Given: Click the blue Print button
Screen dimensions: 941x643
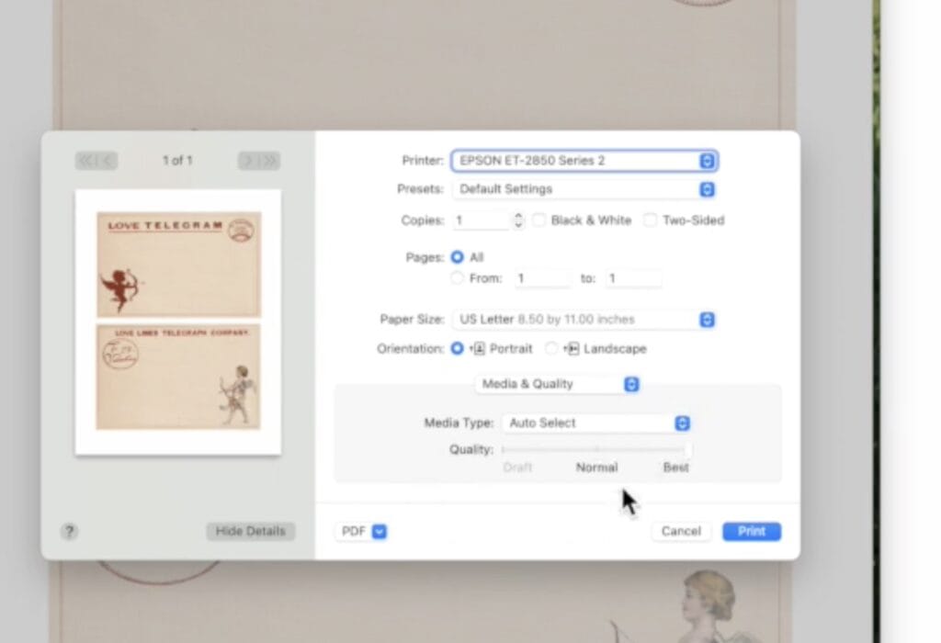Looking at the screenshot, I should click(751, 531).
